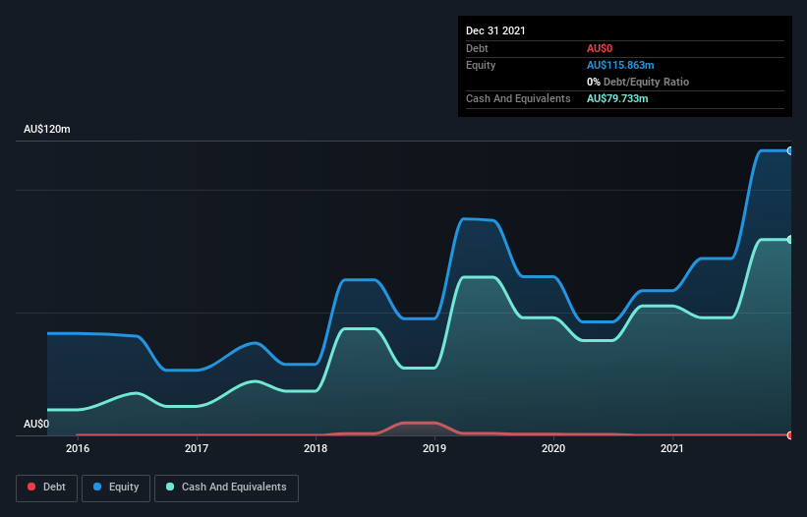Screen dimensions: 807x517
Task: Toggle the Equity legend button
Action: (116, 488)
